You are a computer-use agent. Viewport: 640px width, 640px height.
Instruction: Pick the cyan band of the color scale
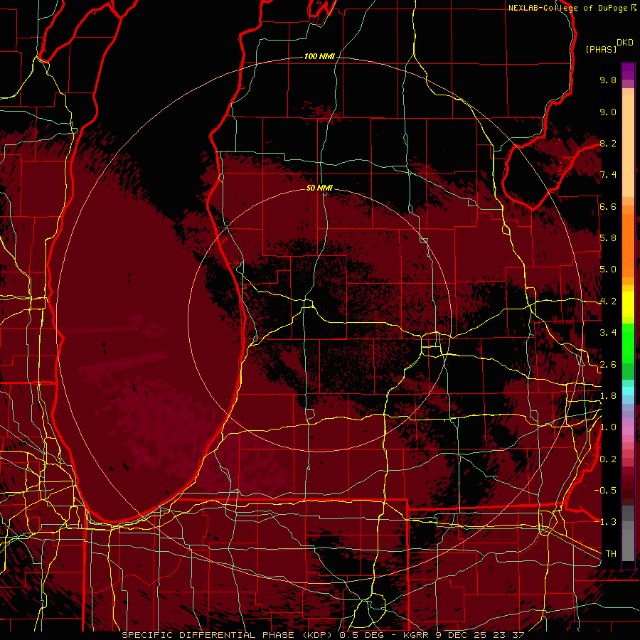[628, 391]
